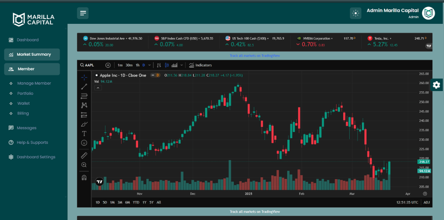Open Manage Member submenu item
Image resolution: width=444 pixels, height=220 pixels.
point(34,83)
